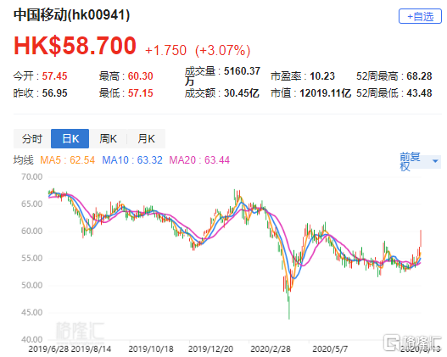Expand the 前复权 adjustment dropdown
Image resolution: width=447 pixels, height=357 pixels.
(x=420, y=162)
